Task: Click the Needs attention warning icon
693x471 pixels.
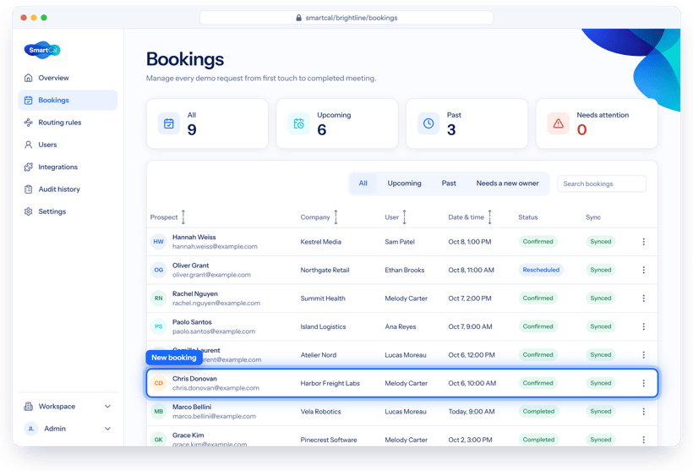Action: [x=558, y=123]
